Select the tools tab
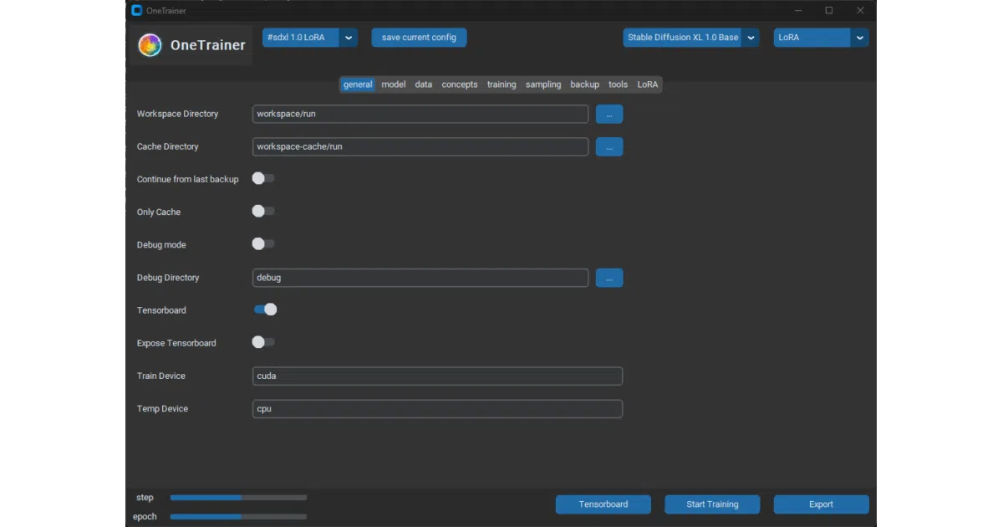 (x=618, y=84)
